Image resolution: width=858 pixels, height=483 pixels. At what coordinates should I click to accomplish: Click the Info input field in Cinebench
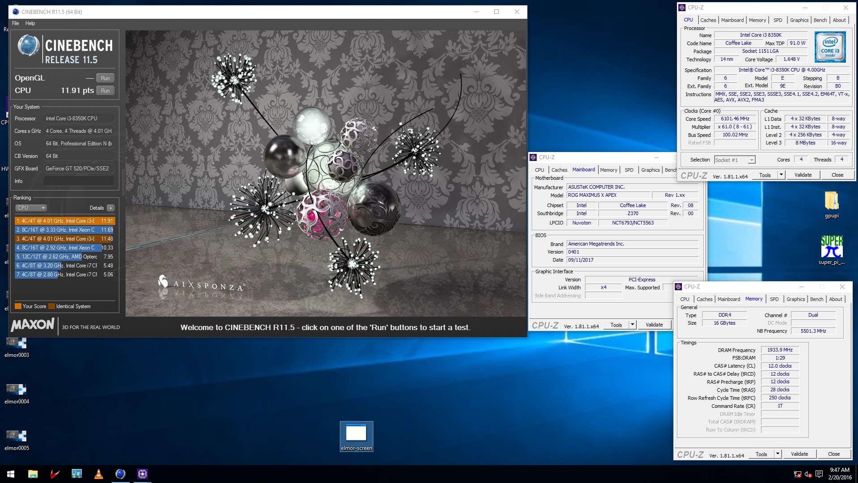pos(79,181)
